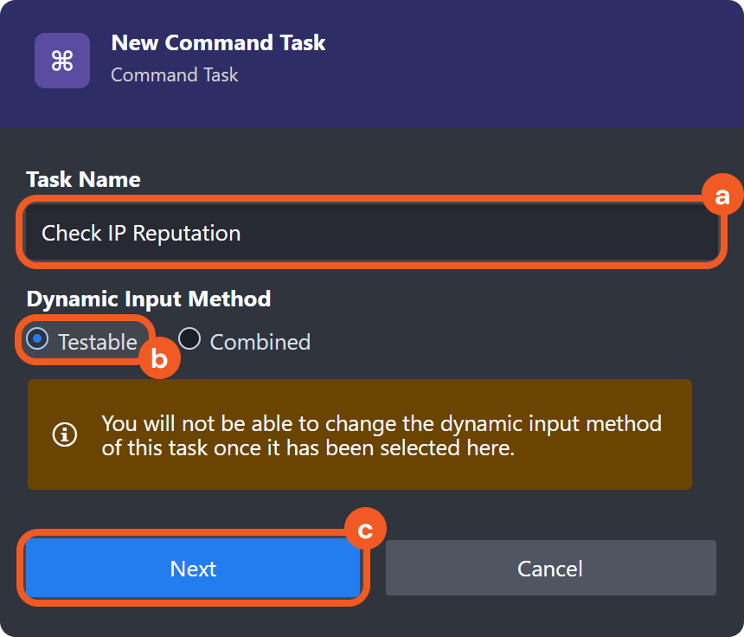Click the info icon in warning banner

click(x=65, y=434)
